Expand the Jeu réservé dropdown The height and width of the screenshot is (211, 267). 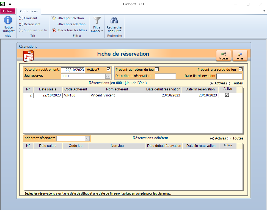[x=108, y=76]
